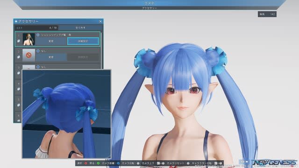This screenshot has width=299, height=168.
Task: Close the アクセサリー panel
Action: click(100, 21)
